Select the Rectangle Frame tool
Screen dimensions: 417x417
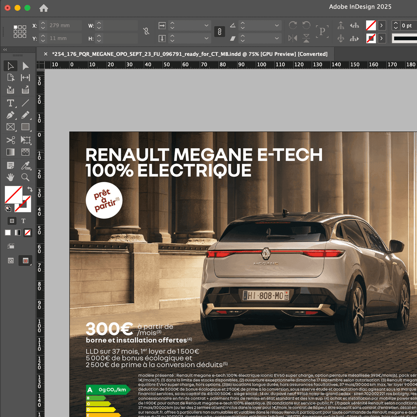[10, 127]
